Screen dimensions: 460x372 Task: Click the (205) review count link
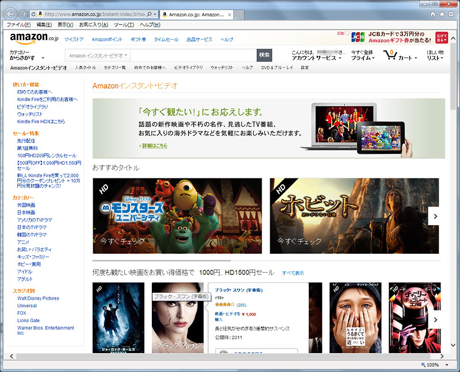[241, 305]
